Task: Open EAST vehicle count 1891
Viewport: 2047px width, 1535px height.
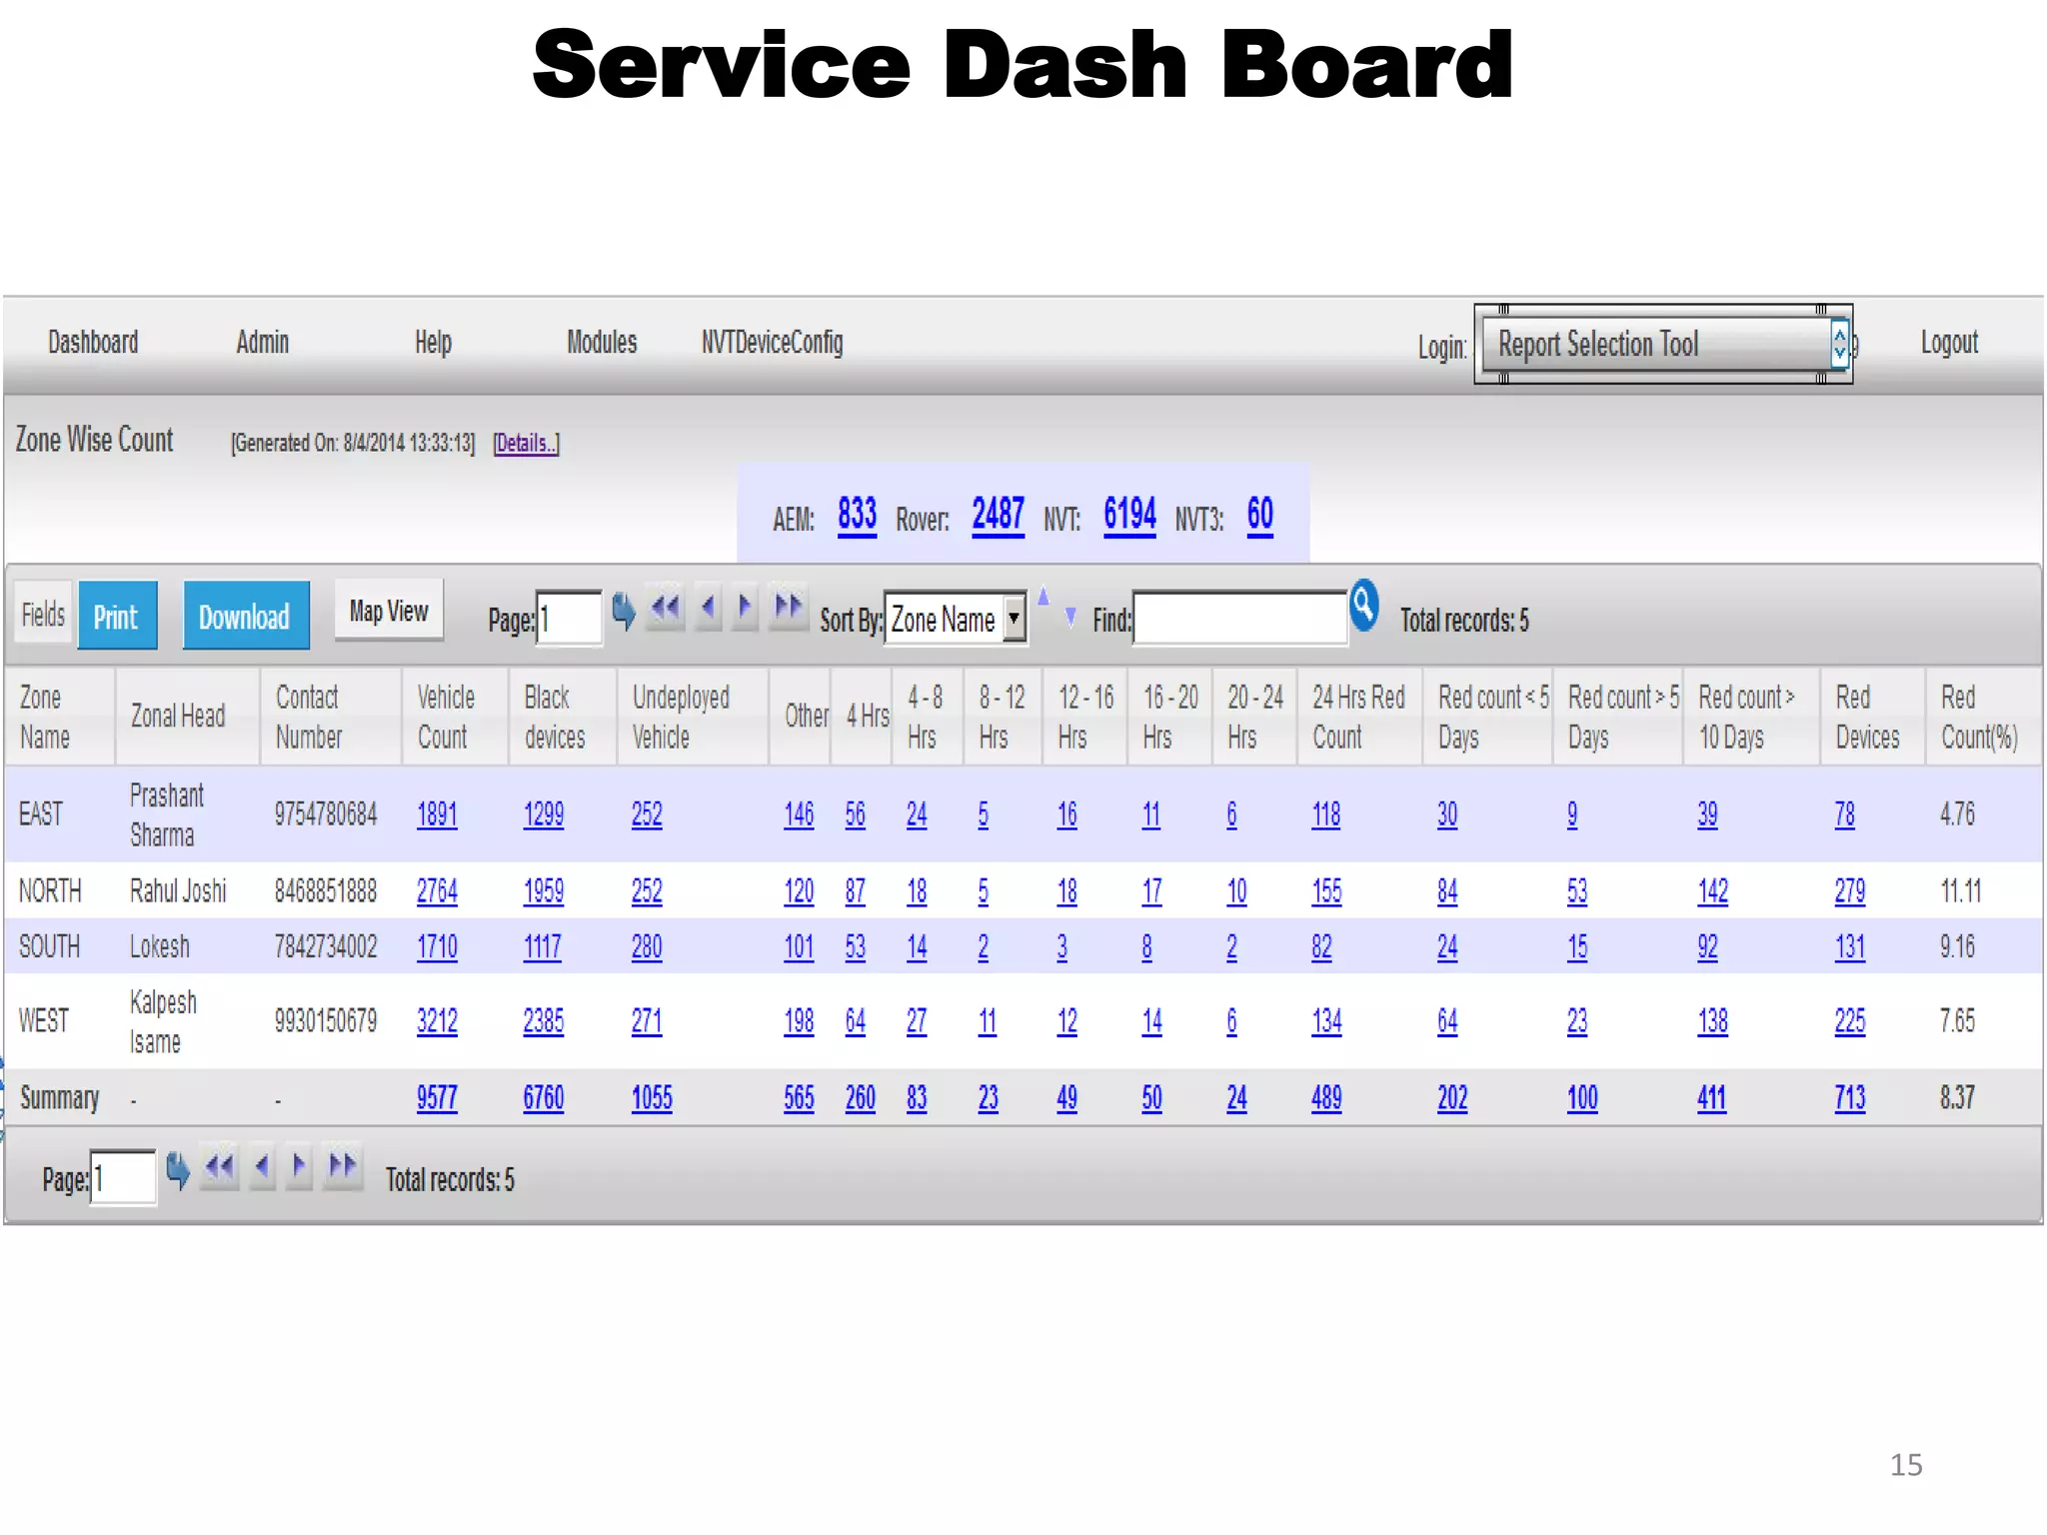Action: (437, 813)
